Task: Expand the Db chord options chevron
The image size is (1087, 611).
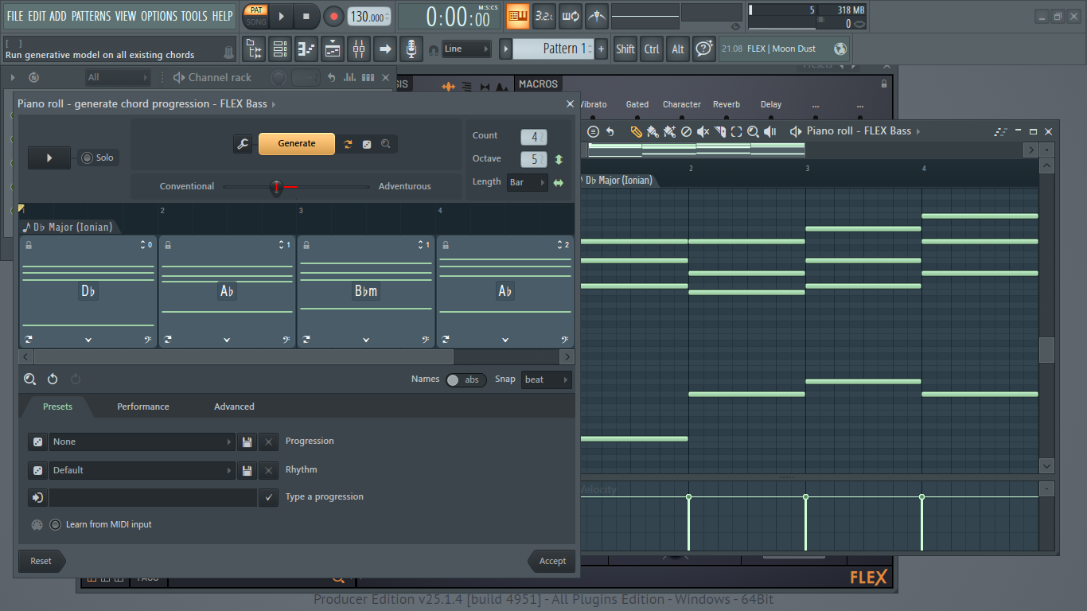Action: (88, 340)
